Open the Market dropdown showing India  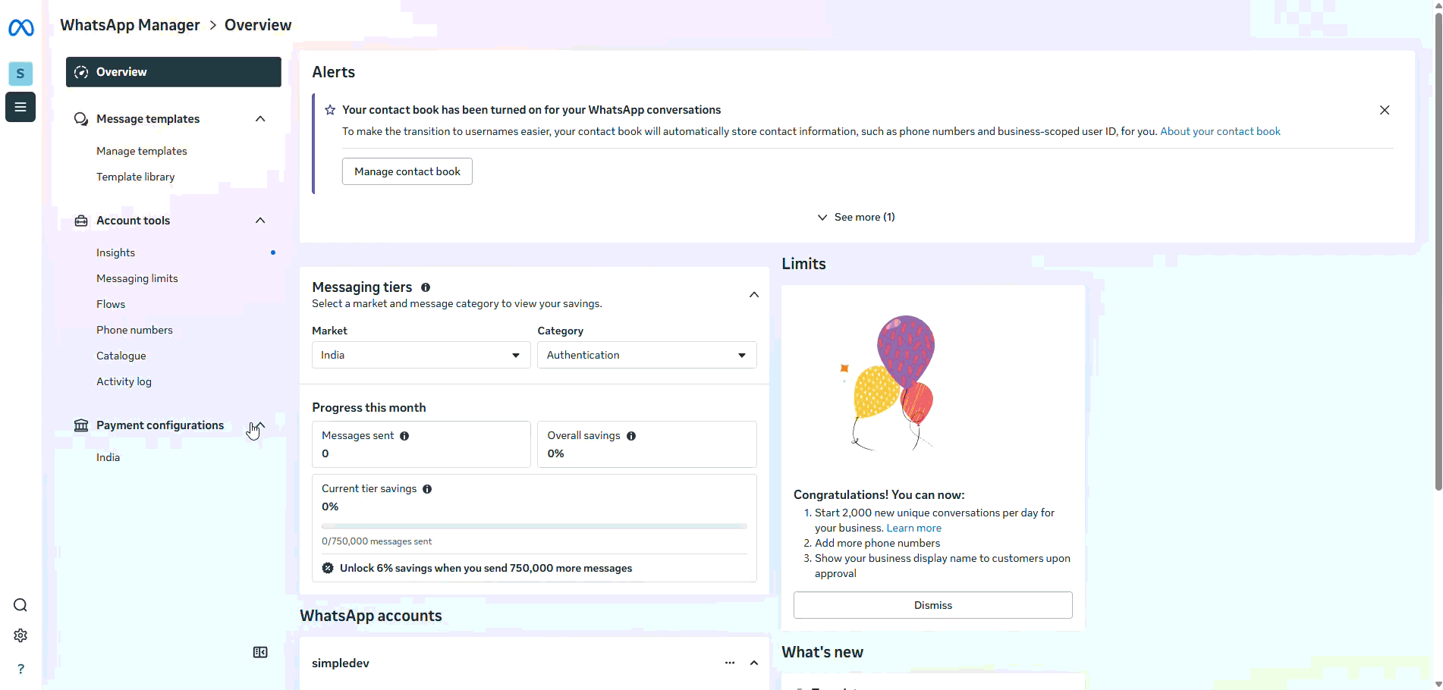pyautogui.click(x=421, y=355)
